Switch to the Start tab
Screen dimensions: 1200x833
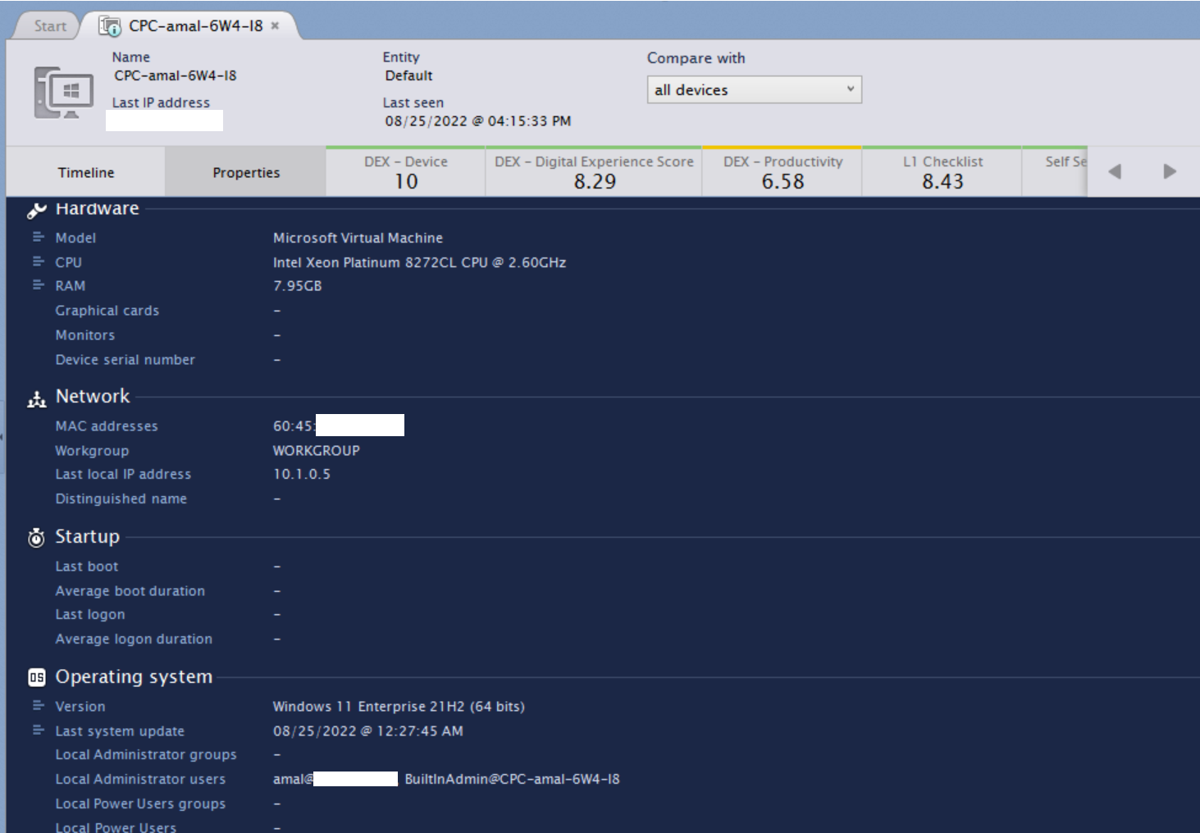click(x=49, y=26)
